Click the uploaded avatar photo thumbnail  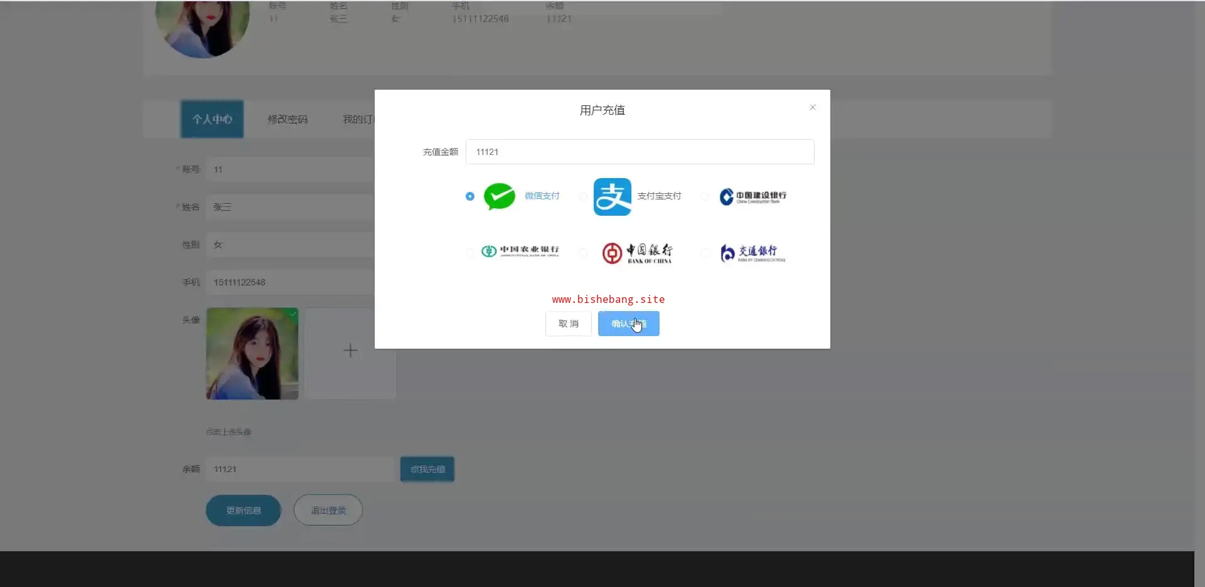252,354
